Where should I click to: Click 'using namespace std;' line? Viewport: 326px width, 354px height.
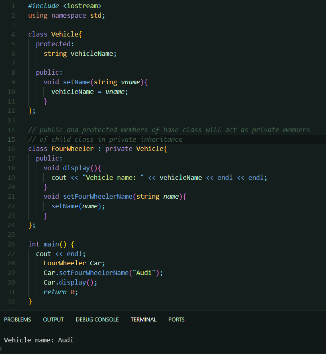pyautogui.click(x=66, y=15)
